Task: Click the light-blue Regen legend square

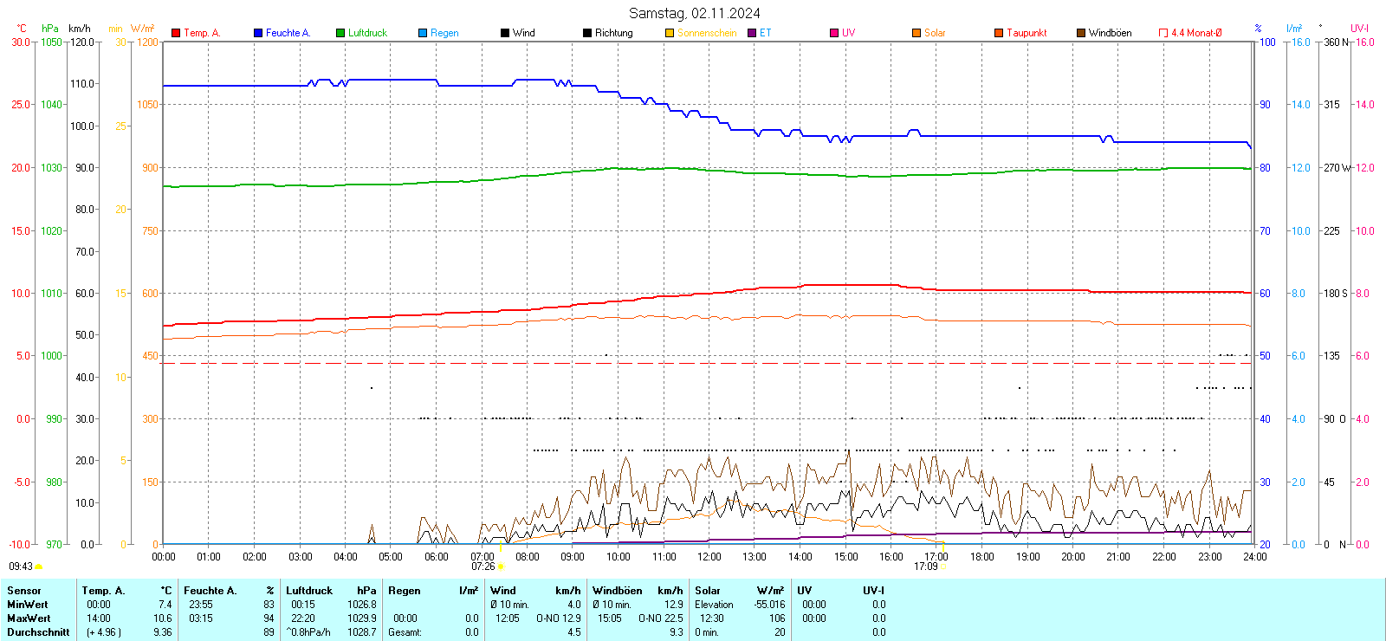Action: click(423, 33)
